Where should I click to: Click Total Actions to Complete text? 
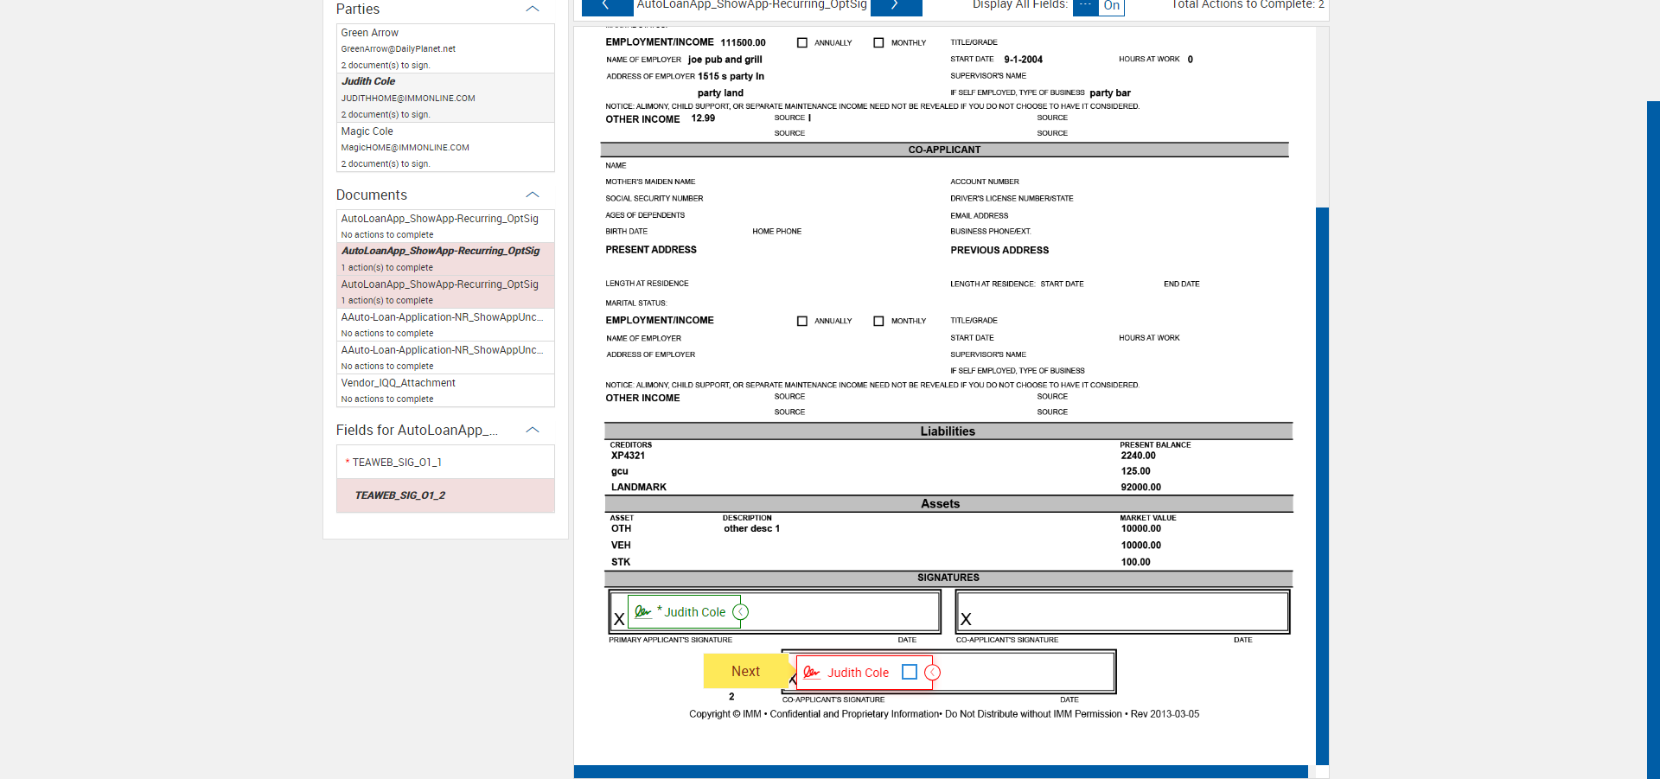point(1248,5)
